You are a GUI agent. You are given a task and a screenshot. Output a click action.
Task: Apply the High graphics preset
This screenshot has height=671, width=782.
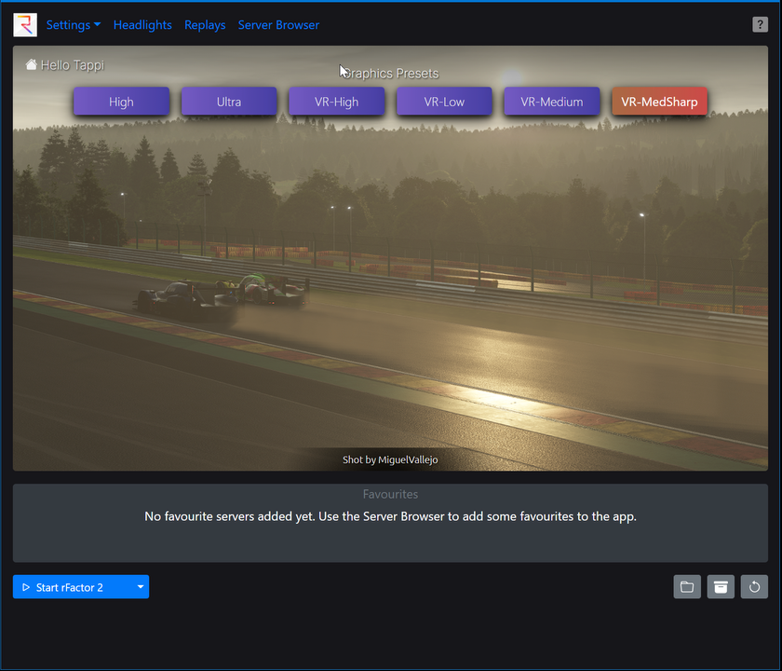point(121,102)
